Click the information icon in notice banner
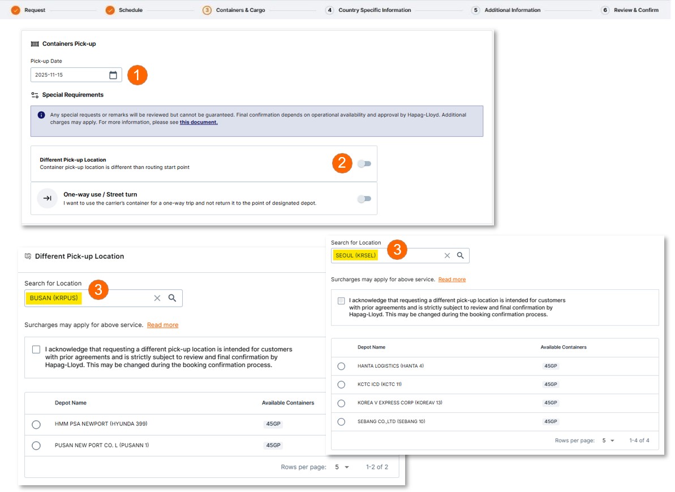This screenshot has height=492, width=675. (41, 115)
